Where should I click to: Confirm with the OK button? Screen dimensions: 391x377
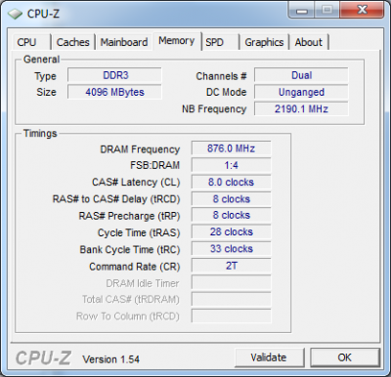[345, 357]
